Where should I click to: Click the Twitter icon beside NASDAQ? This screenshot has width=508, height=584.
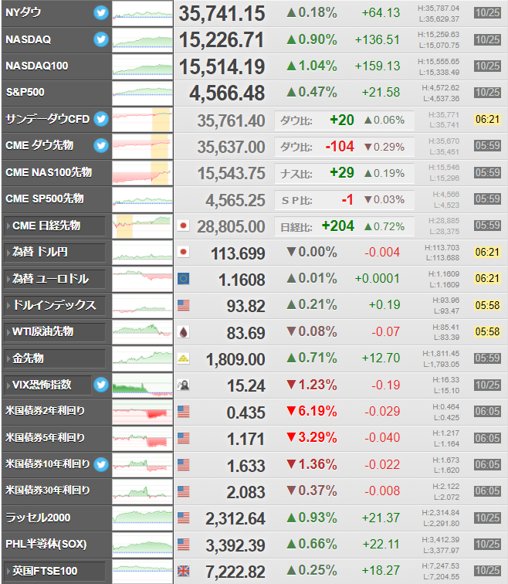[101, 39]
